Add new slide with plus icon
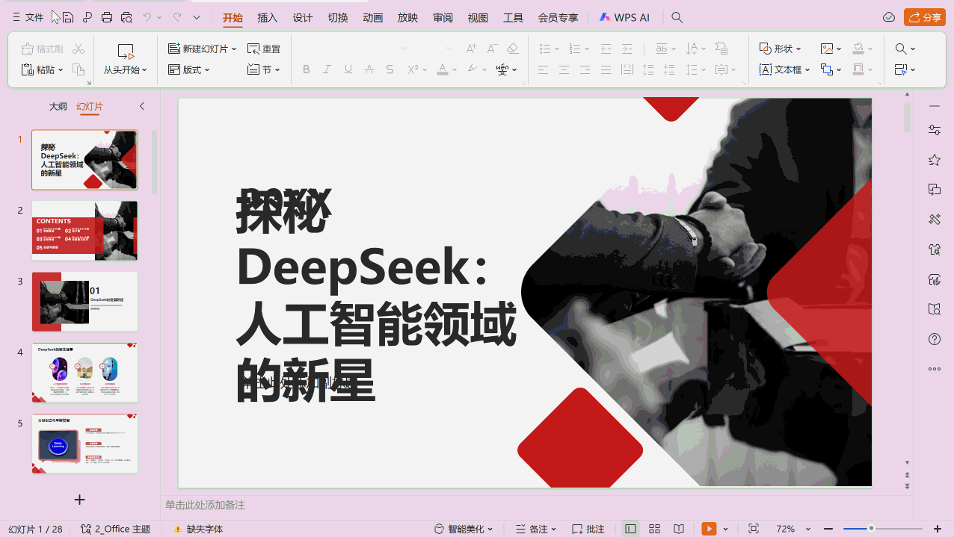The height and width of the screenshot is (537, 954). (80, 500)
